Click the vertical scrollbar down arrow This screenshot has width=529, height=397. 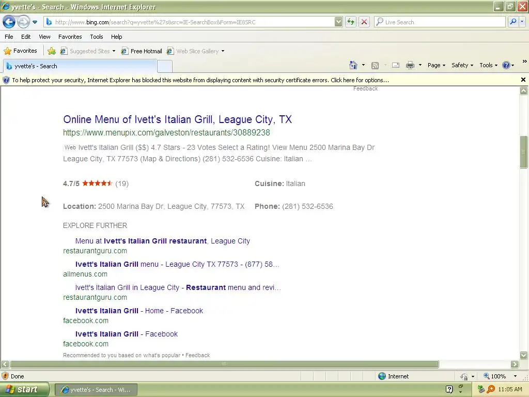point(523,355)
